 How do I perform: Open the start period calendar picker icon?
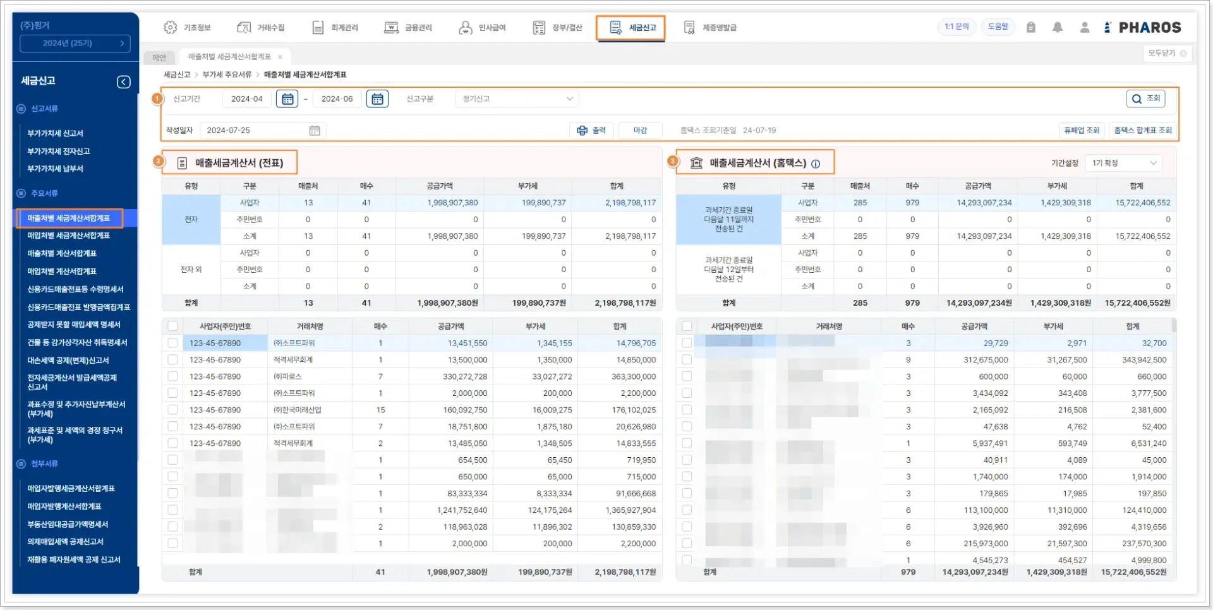(287, 99)
